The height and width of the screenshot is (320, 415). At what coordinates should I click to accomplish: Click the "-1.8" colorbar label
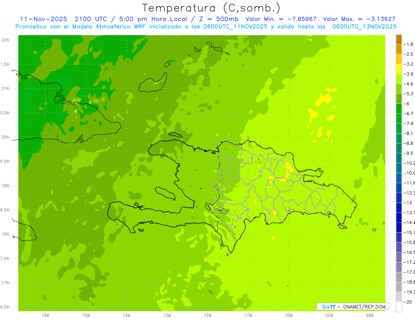point(408,44)
